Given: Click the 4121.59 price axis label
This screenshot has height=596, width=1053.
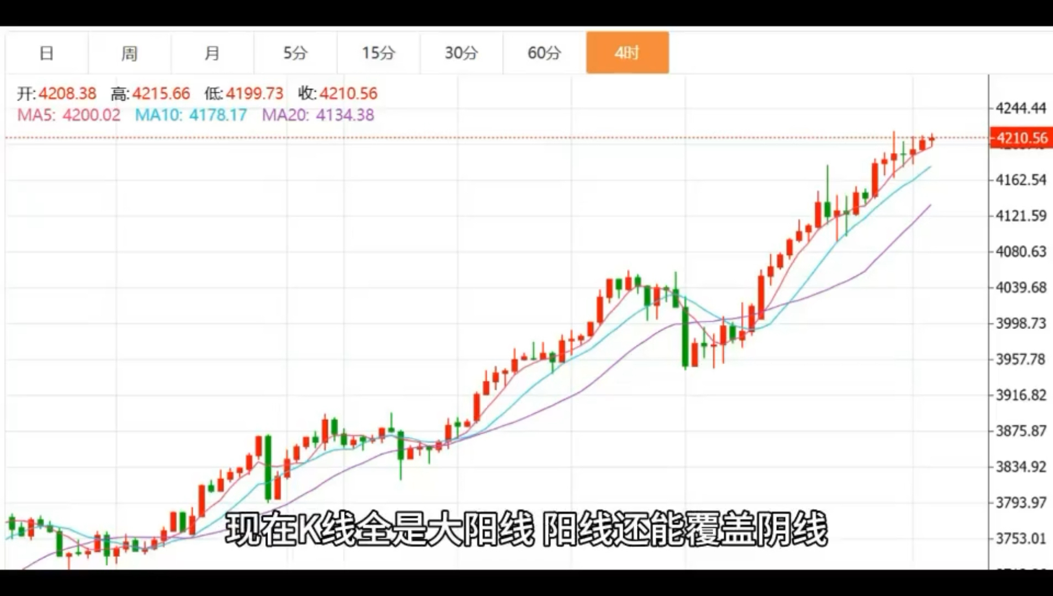Looking at the screenshot, I should [1021, 216].
